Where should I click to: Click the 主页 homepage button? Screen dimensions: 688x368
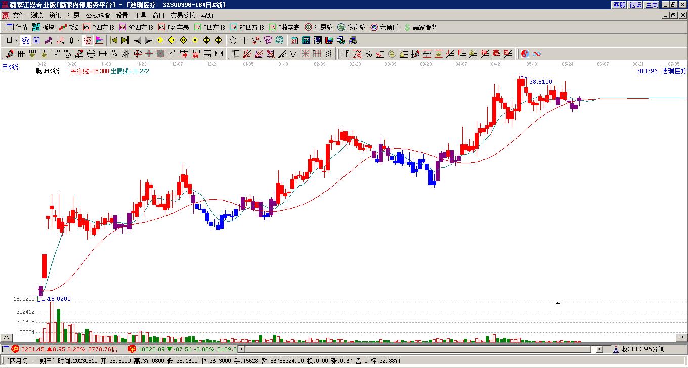652,5
